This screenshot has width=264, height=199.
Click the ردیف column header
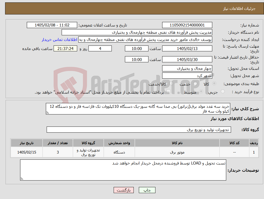254,143
